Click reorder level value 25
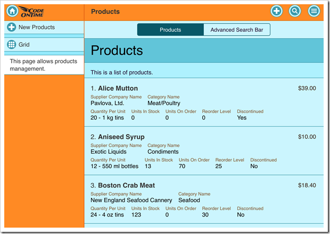330x234 pixels. click(218, 166)
